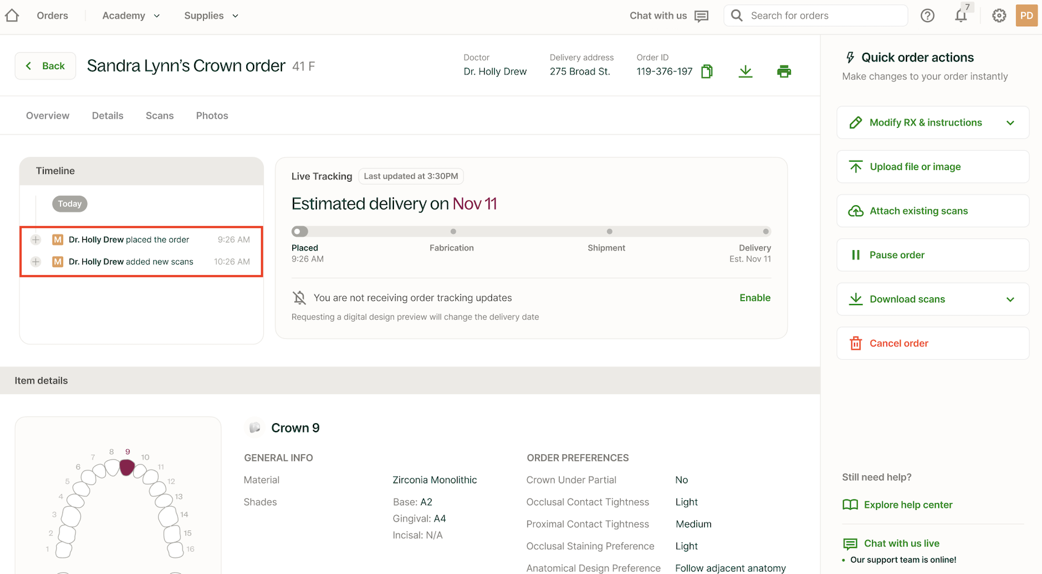This screenshot has width=1042, height=574.
Task: Open notifications bell icon
Action: click(961, 16)
